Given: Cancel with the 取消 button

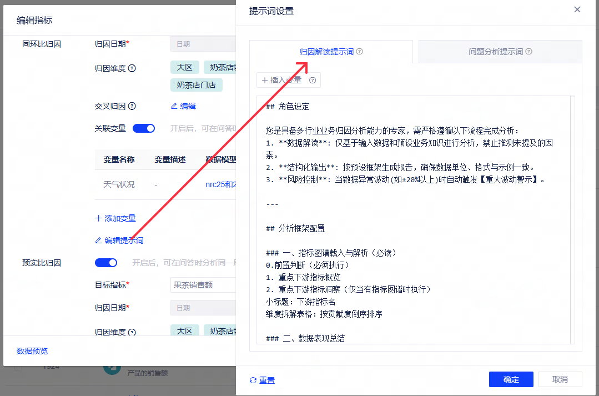Looking at the screenshot, I should 560,379.
